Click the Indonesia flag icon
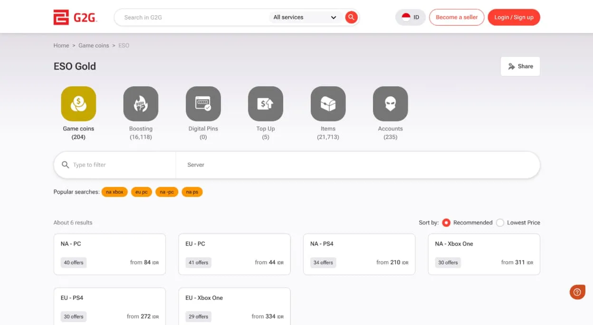 pyautogui.click(x=406, y=17)
